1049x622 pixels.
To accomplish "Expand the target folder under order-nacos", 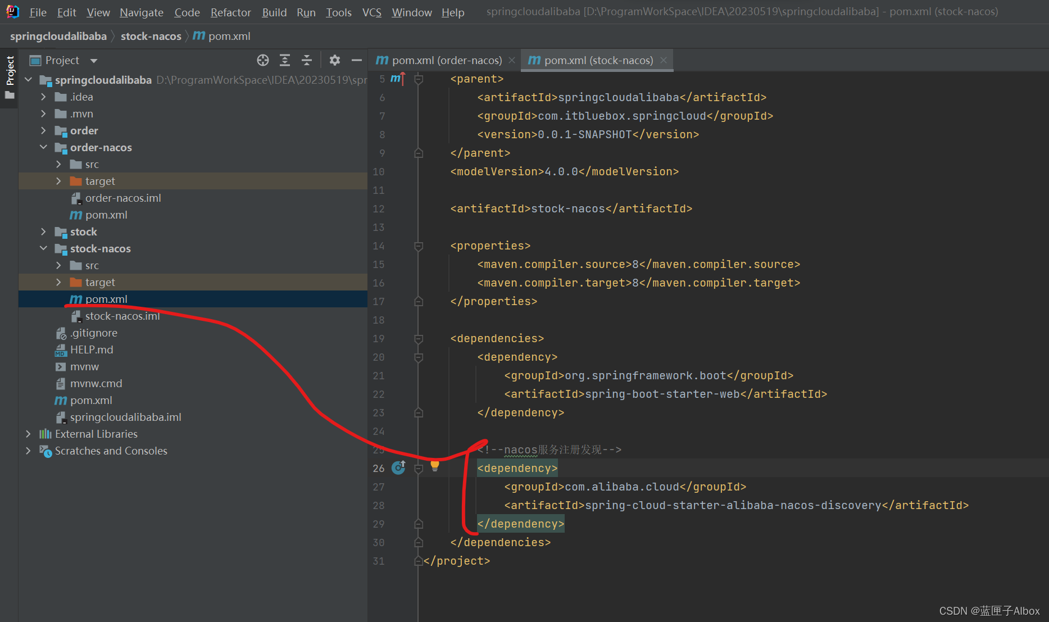I will [x=58, y=181].
